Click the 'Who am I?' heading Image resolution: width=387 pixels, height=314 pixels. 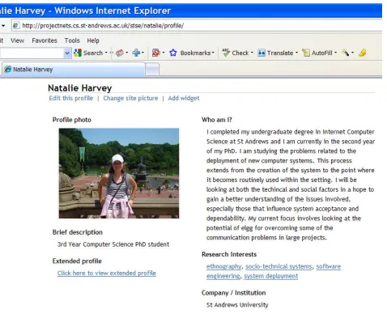pyautogui.click(x=217, y=120)
